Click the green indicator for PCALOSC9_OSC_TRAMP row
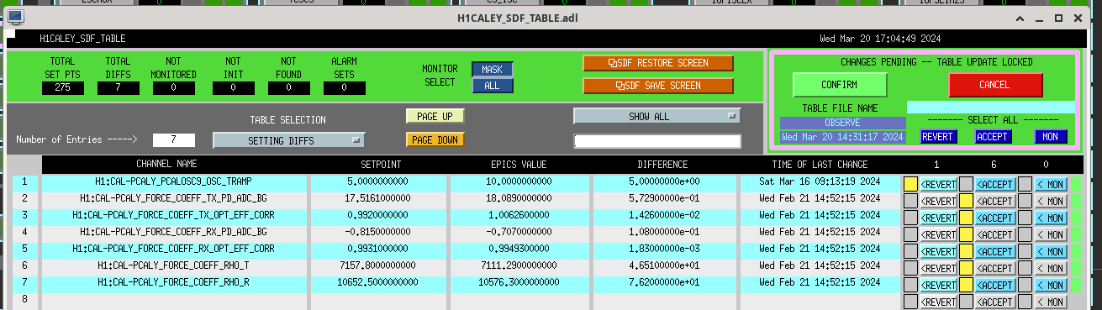This screenshot has height=310, width=1102. [1076, 183]
